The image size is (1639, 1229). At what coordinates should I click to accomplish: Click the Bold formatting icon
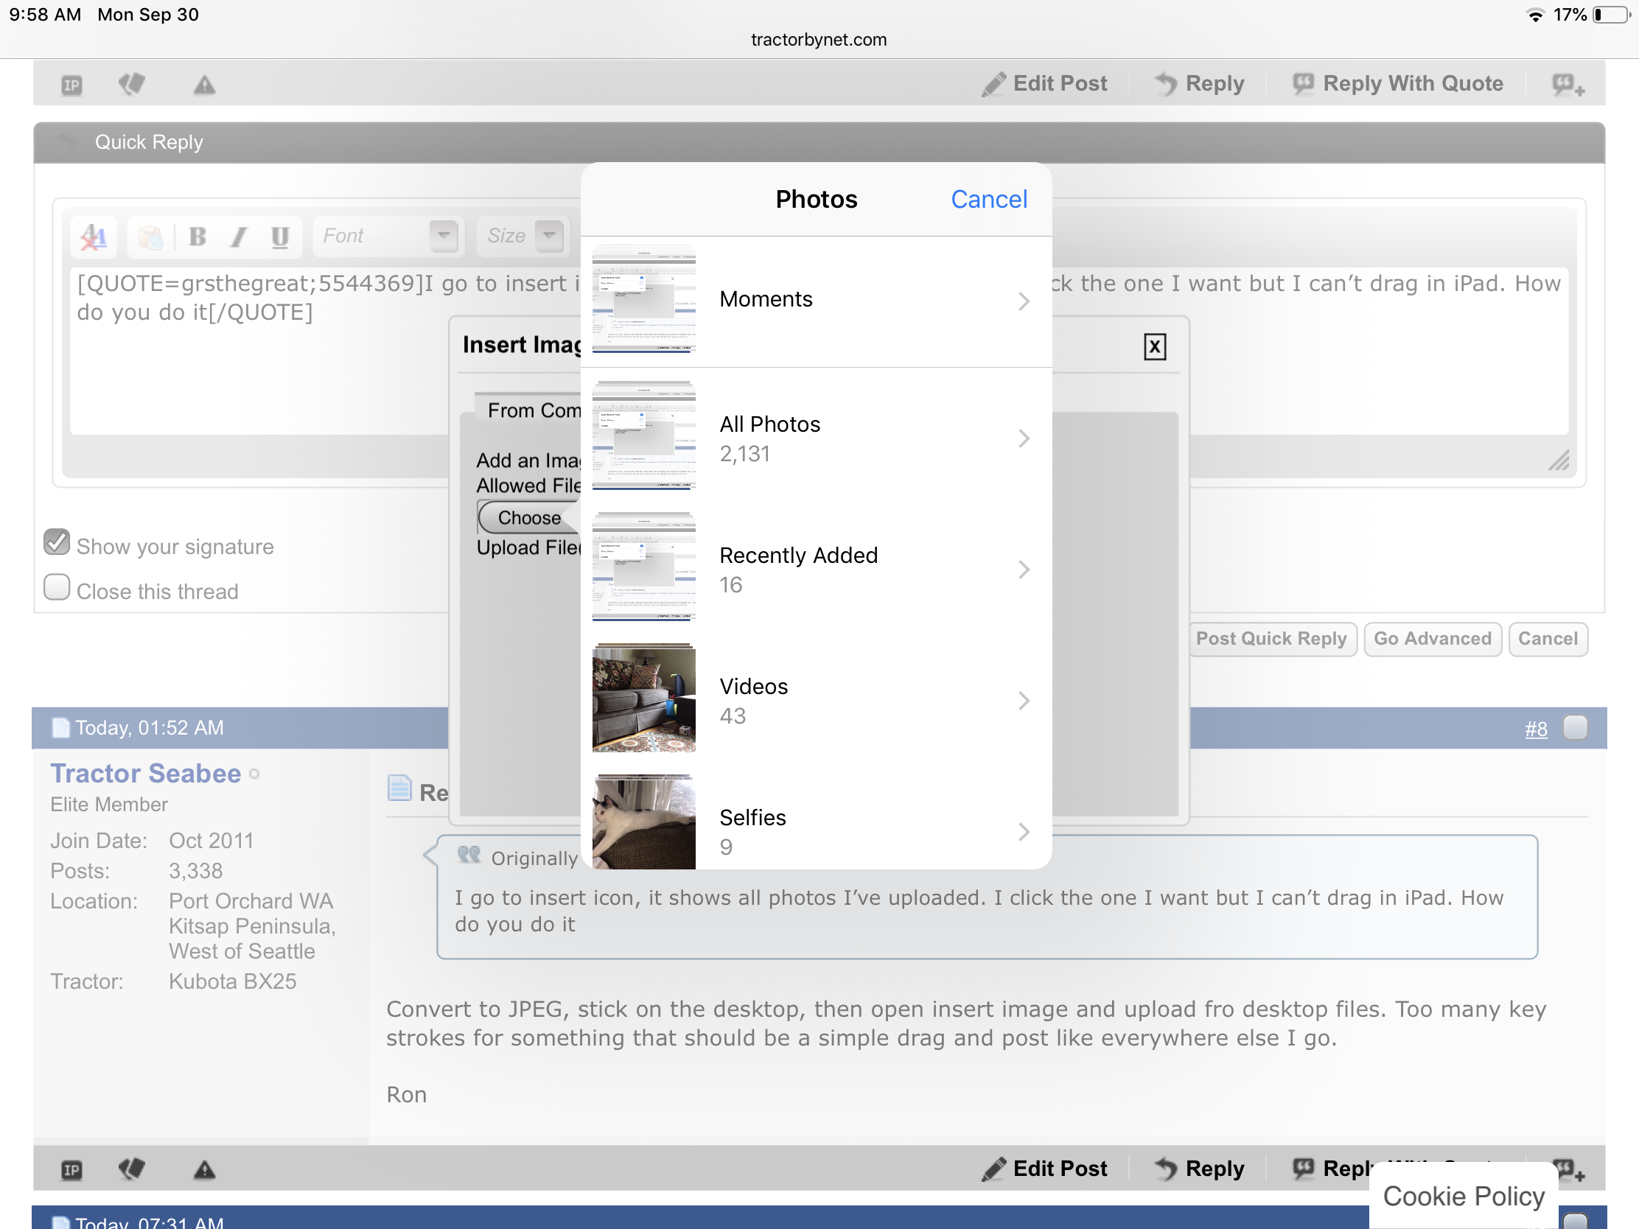pos(197,237)
